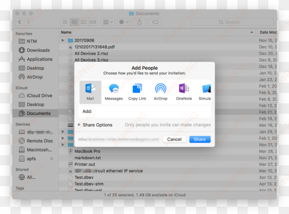The width and height of the screenshot is (289, 214).
Task: Select file 12102017131848.pdf
Action: pyautogui.click(x=94, y=47)
